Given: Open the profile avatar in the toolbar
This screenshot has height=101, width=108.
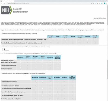Looking at the screenshot, I should [105, 3].
